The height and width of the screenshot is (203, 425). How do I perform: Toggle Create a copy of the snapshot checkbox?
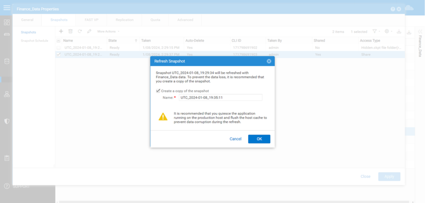tap(158, 91)
